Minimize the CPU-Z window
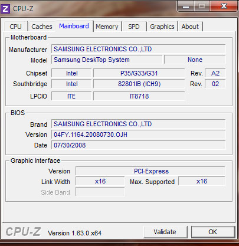The height and width of the screenshot is (246, 239). pyautogui.click(x=186, y=6)
